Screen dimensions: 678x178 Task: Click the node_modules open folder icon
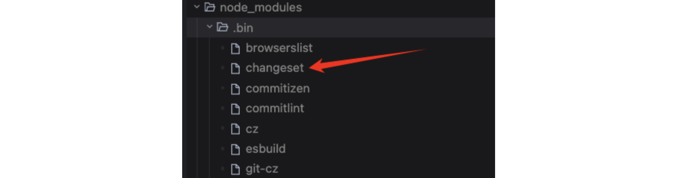(x=210, y=7)
